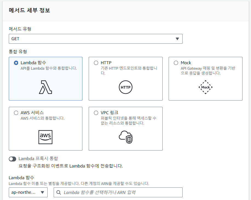Click the Lambda function ARN search field
The image size is (251, 200).
point(118,192)
